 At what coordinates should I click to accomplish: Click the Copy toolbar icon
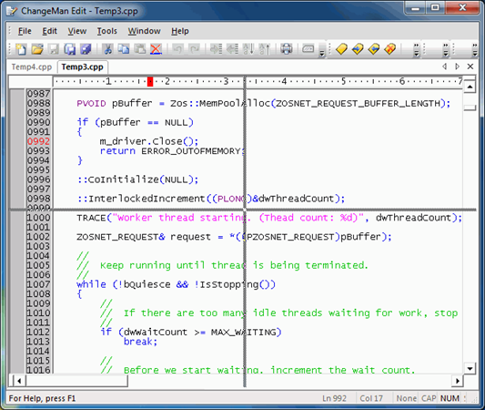124,49
